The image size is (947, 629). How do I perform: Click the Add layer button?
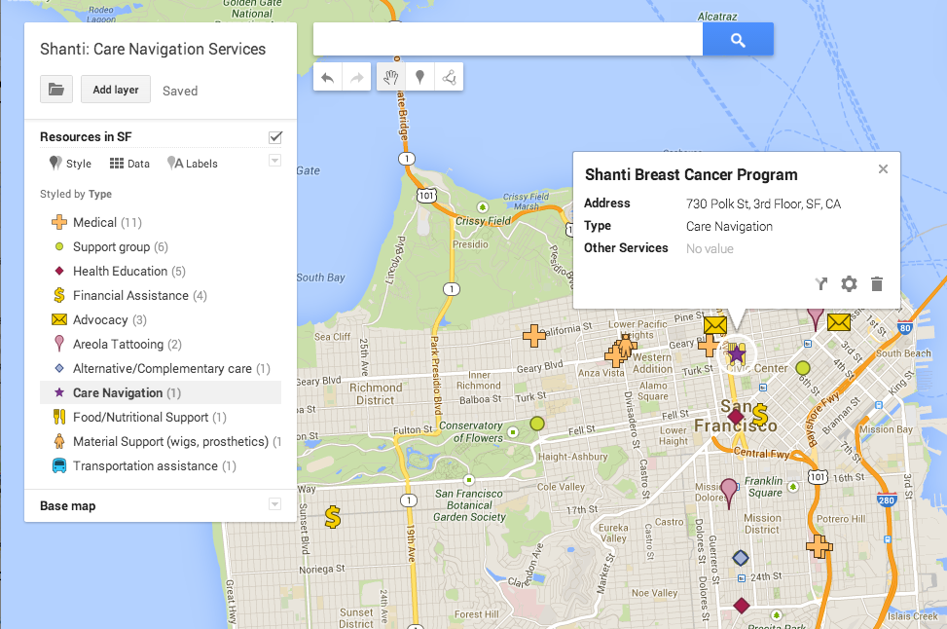pos(116,90)
